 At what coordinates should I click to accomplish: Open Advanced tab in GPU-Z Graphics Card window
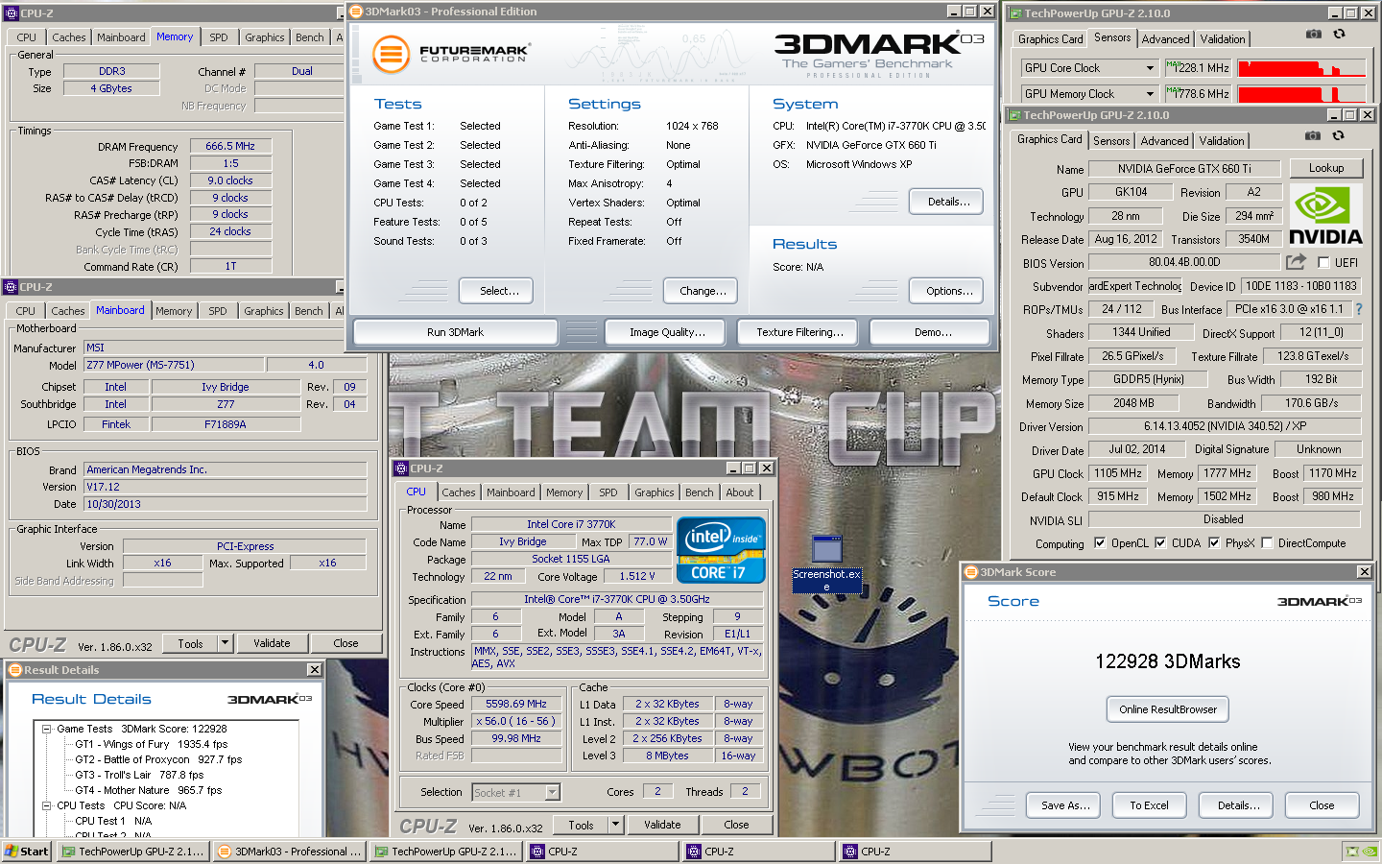pos(1164,141)
